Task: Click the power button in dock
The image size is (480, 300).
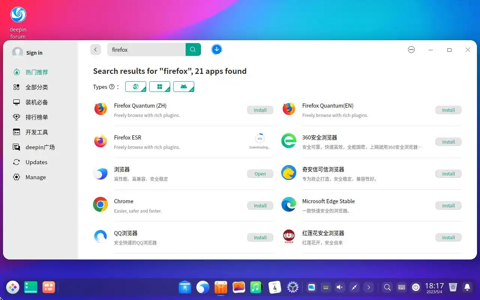Action: click(416, 287)
